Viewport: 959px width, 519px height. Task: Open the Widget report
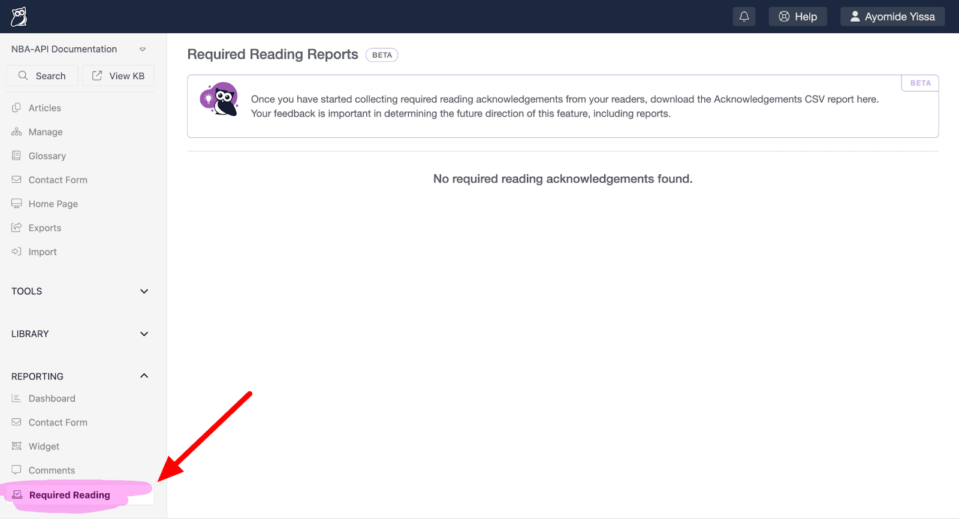tap(44, 446)
